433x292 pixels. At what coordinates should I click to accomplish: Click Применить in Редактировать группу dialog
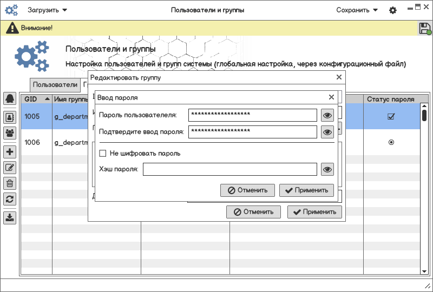pos(314,212)
